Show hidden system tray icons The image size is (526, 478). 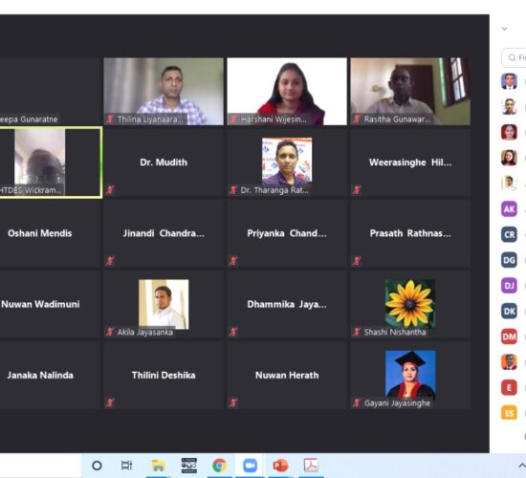pos(521,466)
